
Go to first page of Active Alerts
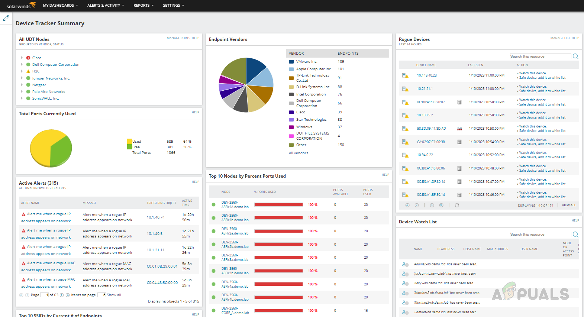coord(21,295)
